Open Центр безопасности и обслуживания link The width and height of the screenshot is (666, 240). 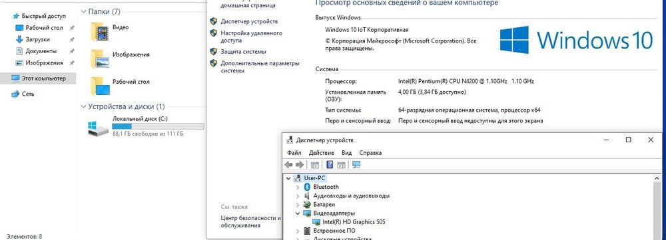(251, 222)
